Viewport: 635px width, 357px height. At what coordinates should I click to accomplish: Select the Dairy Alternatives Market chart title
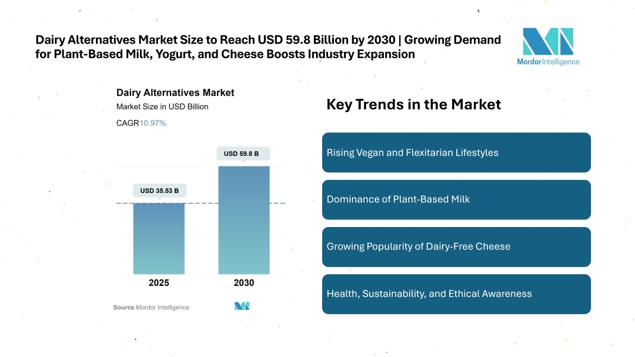pyautogui.click(x=175, y=92)
